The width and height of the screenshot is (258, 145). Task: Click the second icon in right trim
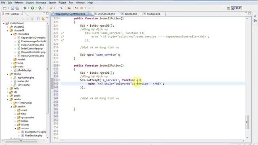pos(255,21)
